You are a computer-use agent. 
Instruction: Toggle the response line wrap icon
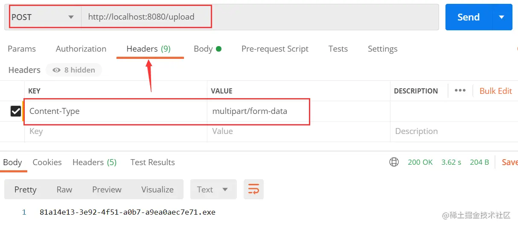[253, 189]
